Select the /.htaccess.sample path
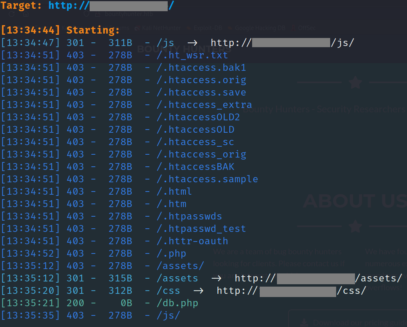The width and height of the screenshot is (407, 327). tap(207, 179)
